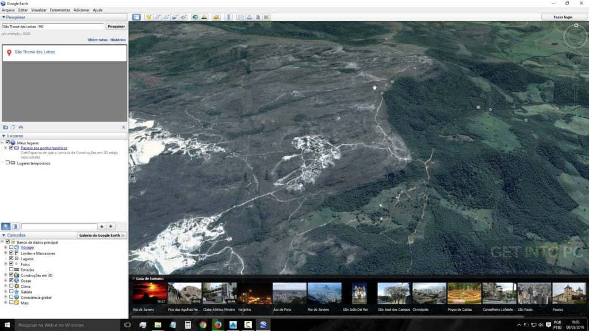589x331 pixels.
Task: Expand the Voyager layer node
Action: tap(6, 247)
